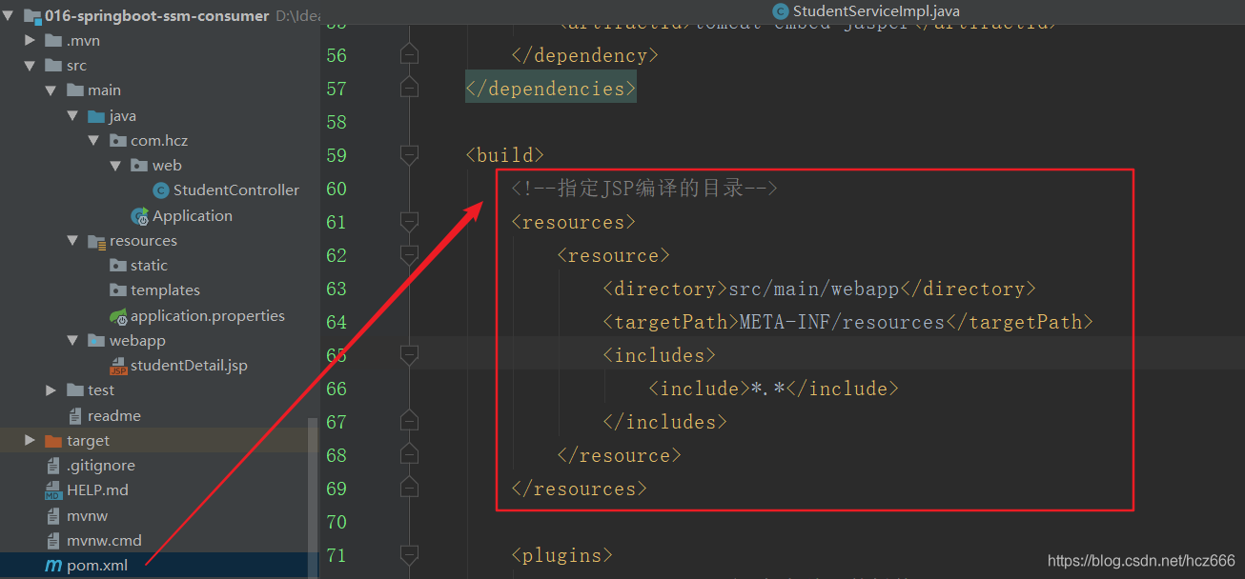Open HELP.md file
The height and width of the screenshot is (579, 1245).
tap(97, 490)
